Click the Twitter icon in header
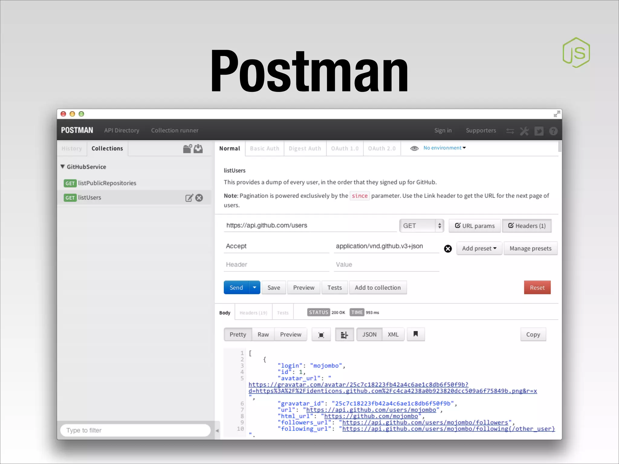Image resolution: width=619 pixels, height=464 pixels. click(539, 131)
